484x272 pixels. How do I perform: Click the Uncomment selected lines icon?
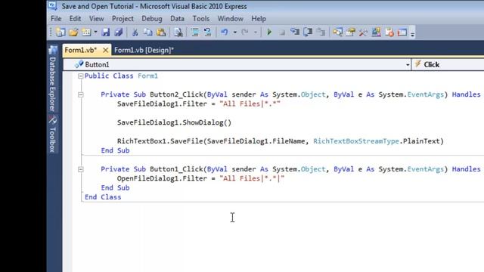[208, 32]
